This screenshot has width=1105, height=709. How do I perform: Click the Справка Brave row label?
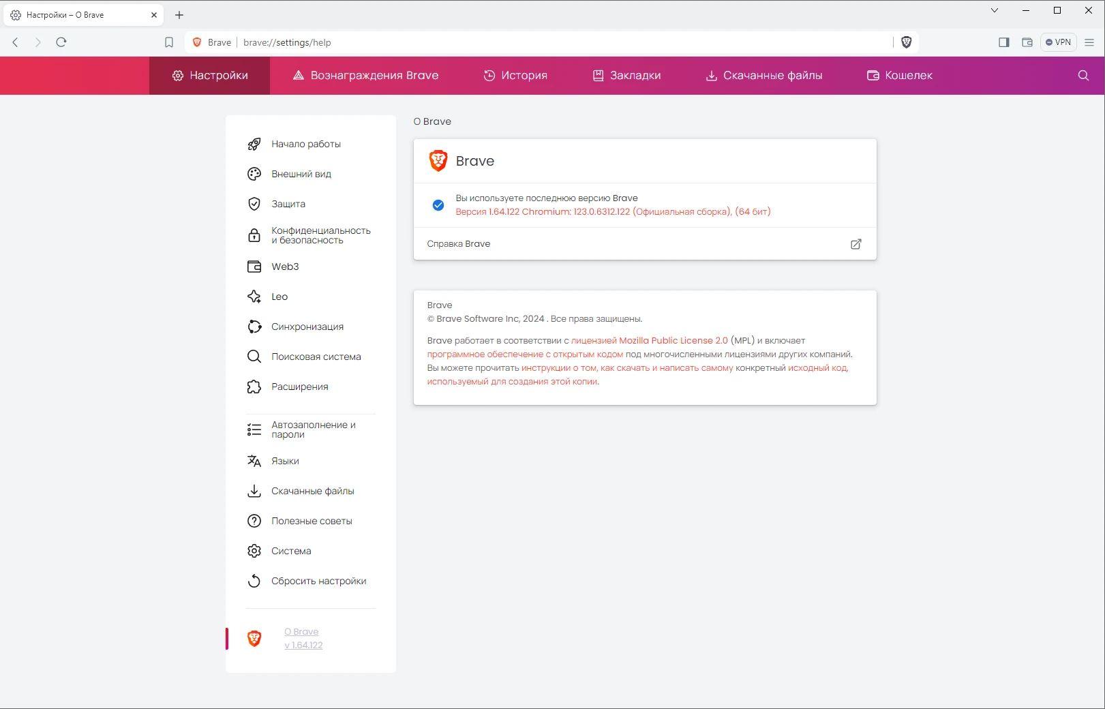459,244
